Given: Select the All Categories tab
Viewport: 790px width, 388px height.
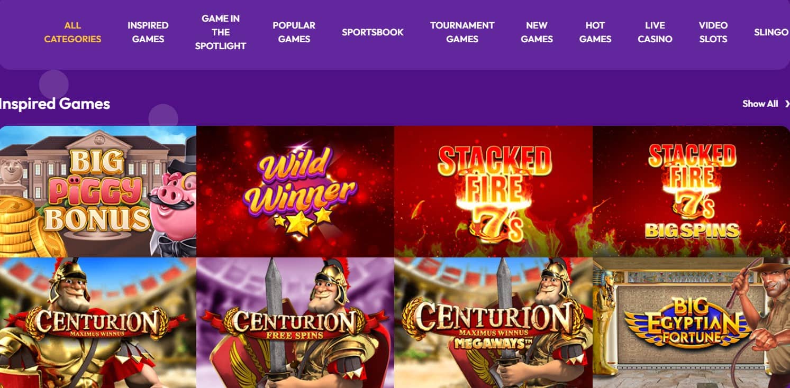Looking at the screenshot, I should [72, 32].
